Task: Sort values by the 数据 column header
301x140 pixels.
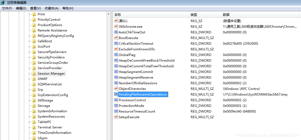Action: click(x=260, y=15)
